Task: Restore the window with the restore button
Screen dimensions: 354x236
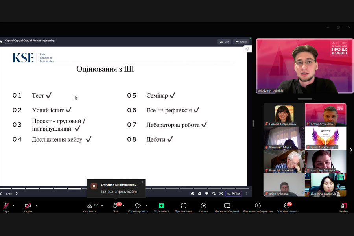Action: point(339,27)
